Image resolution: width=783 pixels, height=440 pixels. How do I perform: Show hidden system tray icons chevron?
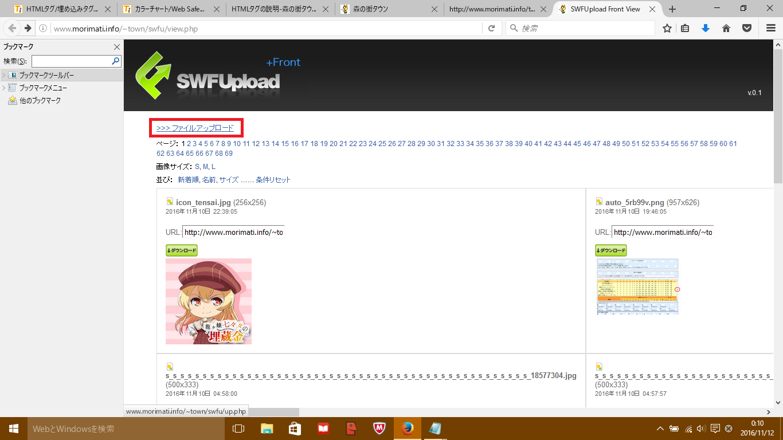tap(660, 429)
